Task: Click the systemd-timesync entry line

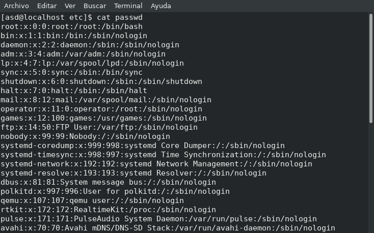Action: pos(163,155)
